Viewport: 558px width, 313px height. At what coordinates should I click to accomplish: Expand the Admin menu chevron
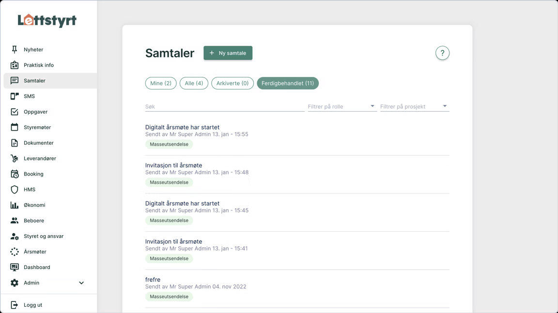point(81,283)
